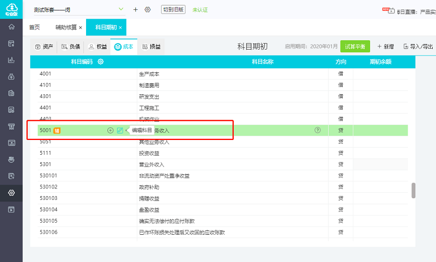Screen dimensions: 436x262
Task: Click the 导入/导出 button
Action: (x=418, y=46)
